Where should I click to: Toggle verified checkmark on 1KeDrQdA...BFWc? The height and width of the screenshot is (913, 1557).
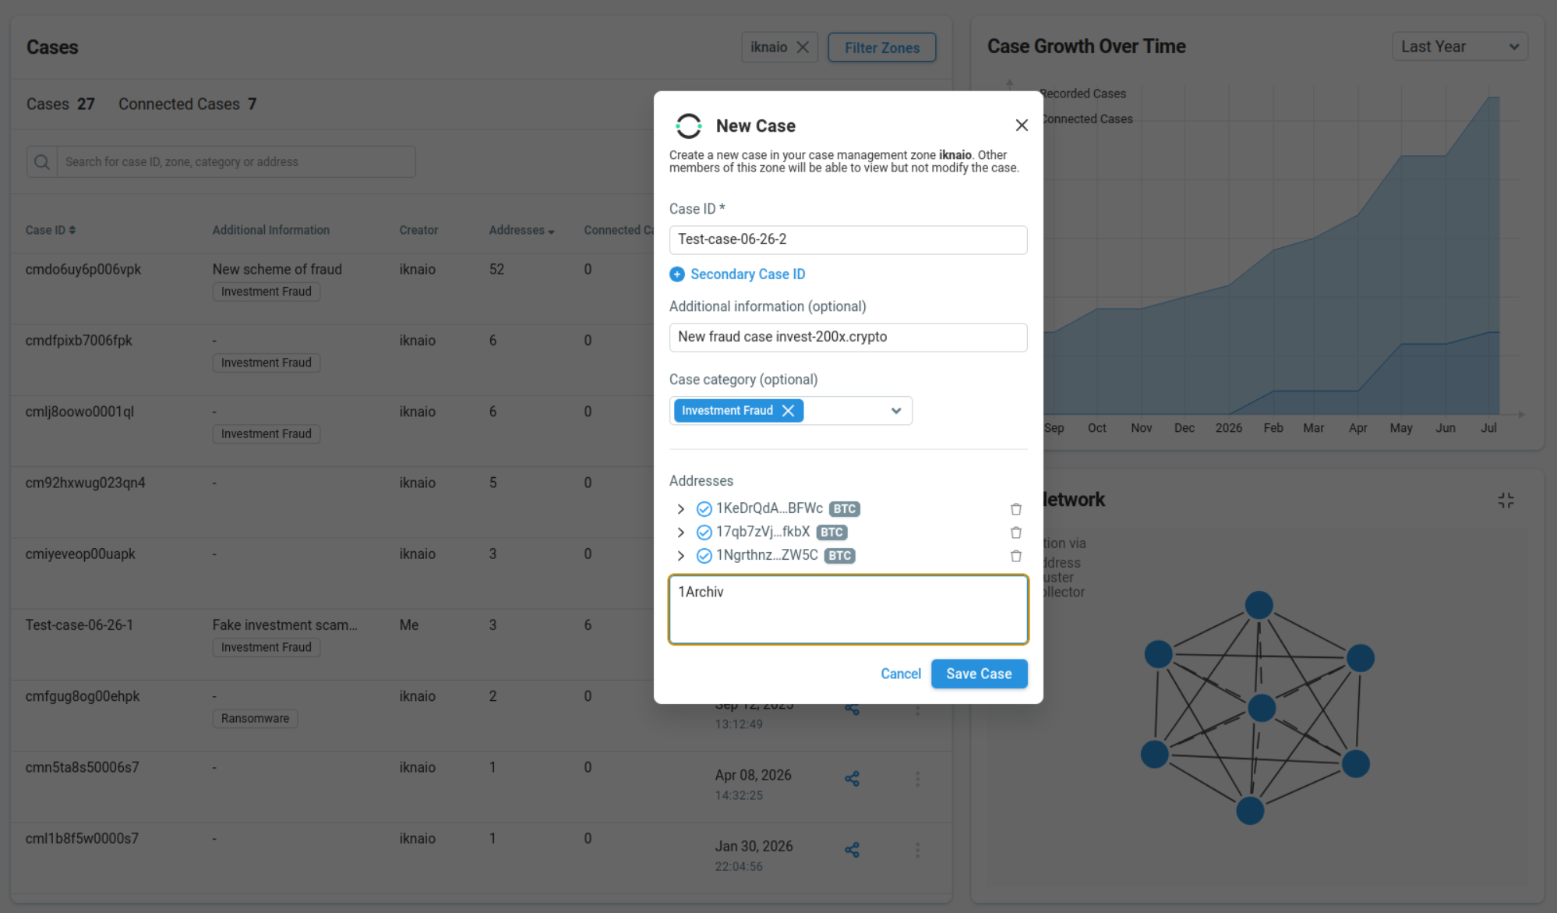(x=704, y=509)
